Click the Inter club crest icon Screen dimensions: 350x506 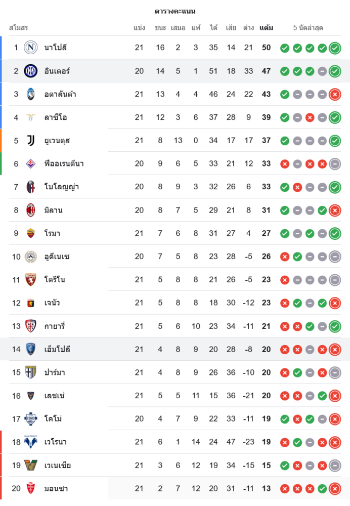[x=31, y=71]
